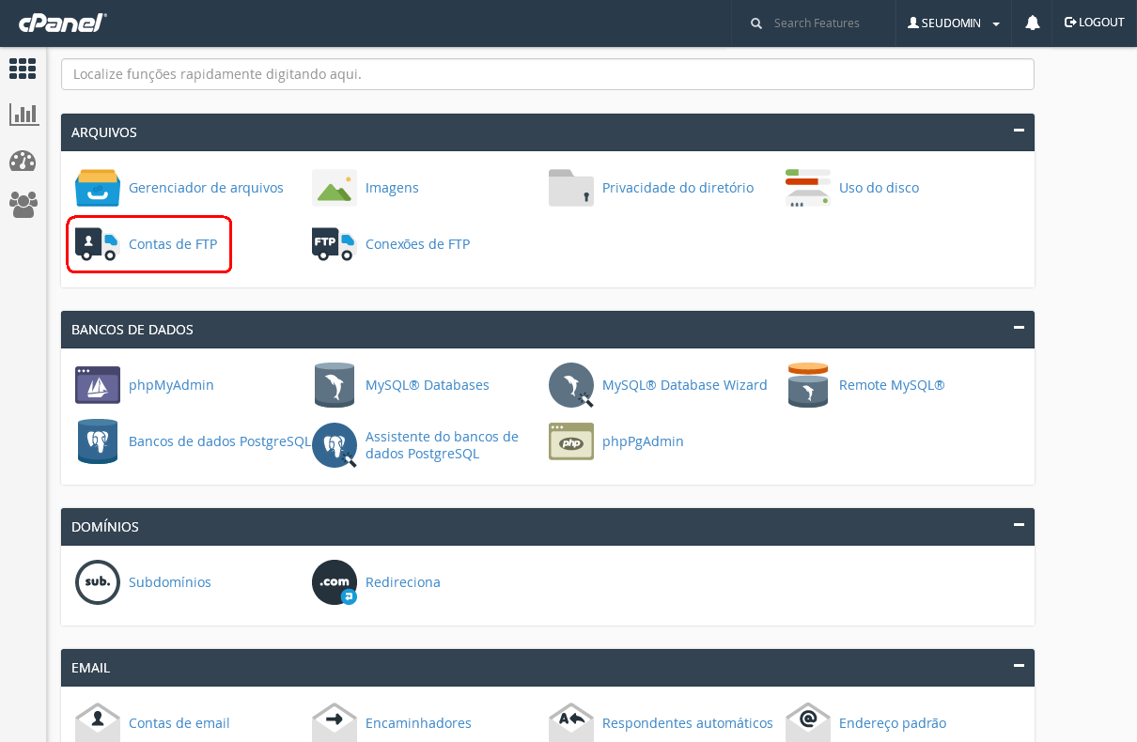Viewport: 1137px width, 742px height.
Task: Open the MySQL® Databases link
Action: coord(428,385)
